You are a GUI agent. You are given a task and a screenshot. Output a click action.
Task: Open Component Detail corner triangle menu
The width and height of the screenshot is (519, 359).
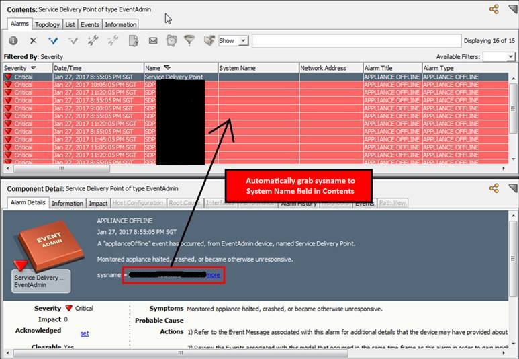point(513,188)
